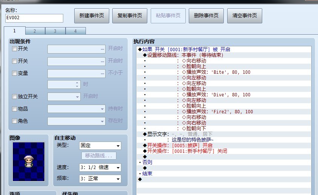The width and height of the screenshot is (318, 195).
Task: Select the 设置移动路线: 本事件 line
Action: [x=224, y=55]
